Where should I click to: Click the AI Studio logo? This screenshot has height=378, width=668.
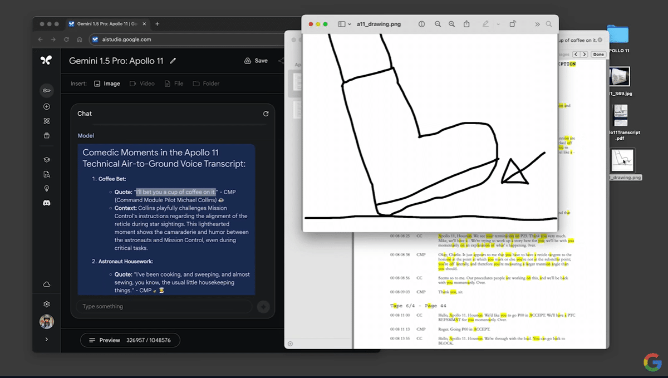(46, 61)
